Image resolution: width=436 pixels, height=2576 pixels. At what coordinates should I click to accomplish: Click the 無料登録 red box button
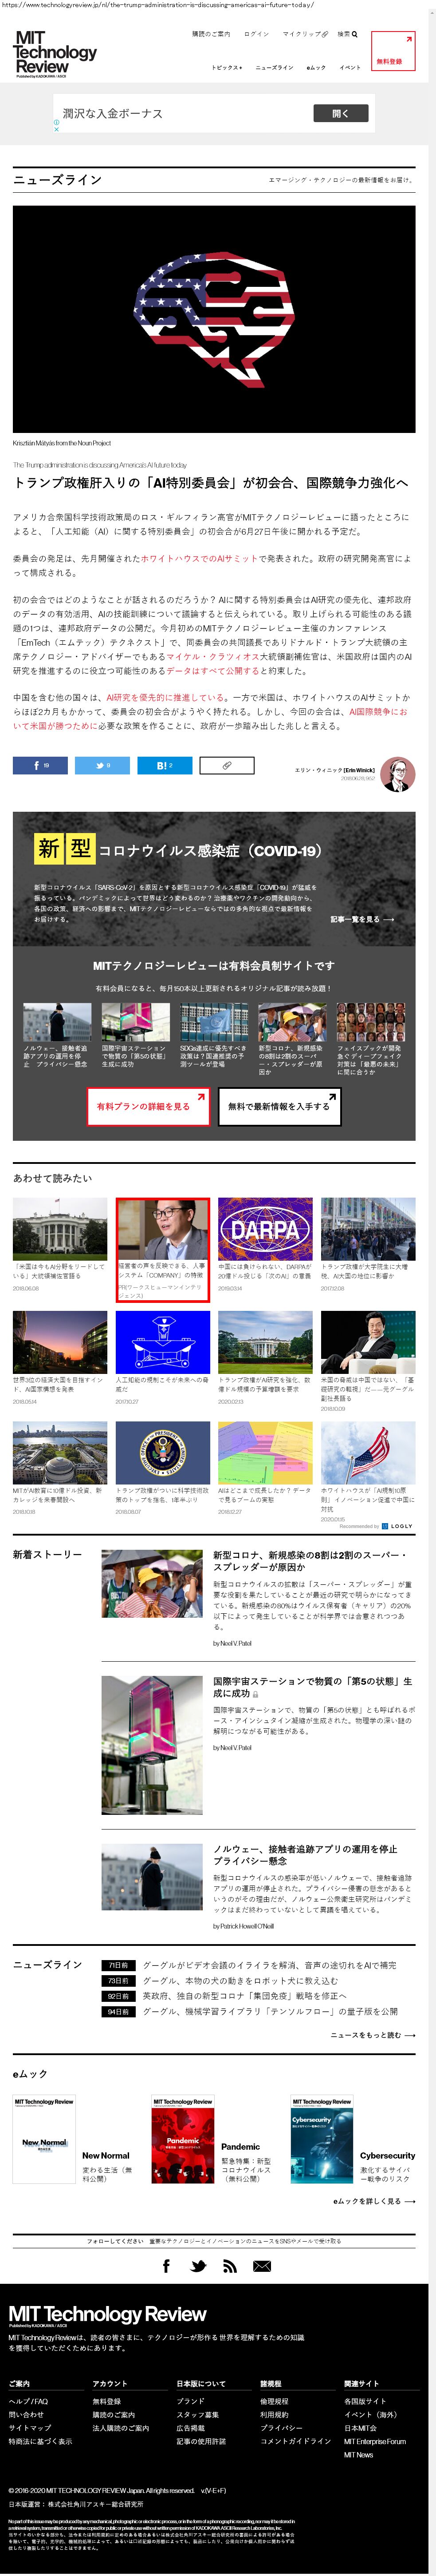point(392,52)
